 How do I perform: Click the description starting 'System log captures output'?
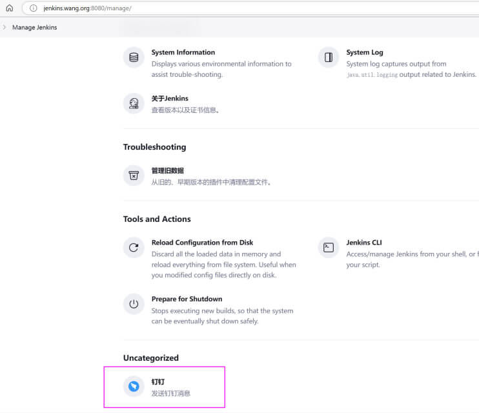(x=411, y=69)
